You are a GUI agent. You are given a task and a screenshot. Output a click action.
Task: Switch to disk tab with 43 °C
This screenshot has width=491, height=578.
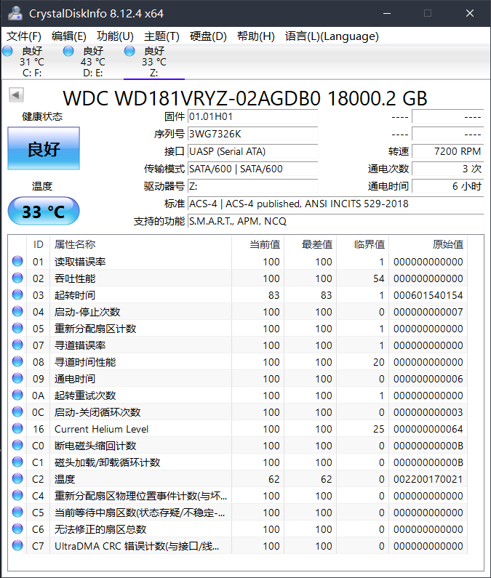[93, 62]
